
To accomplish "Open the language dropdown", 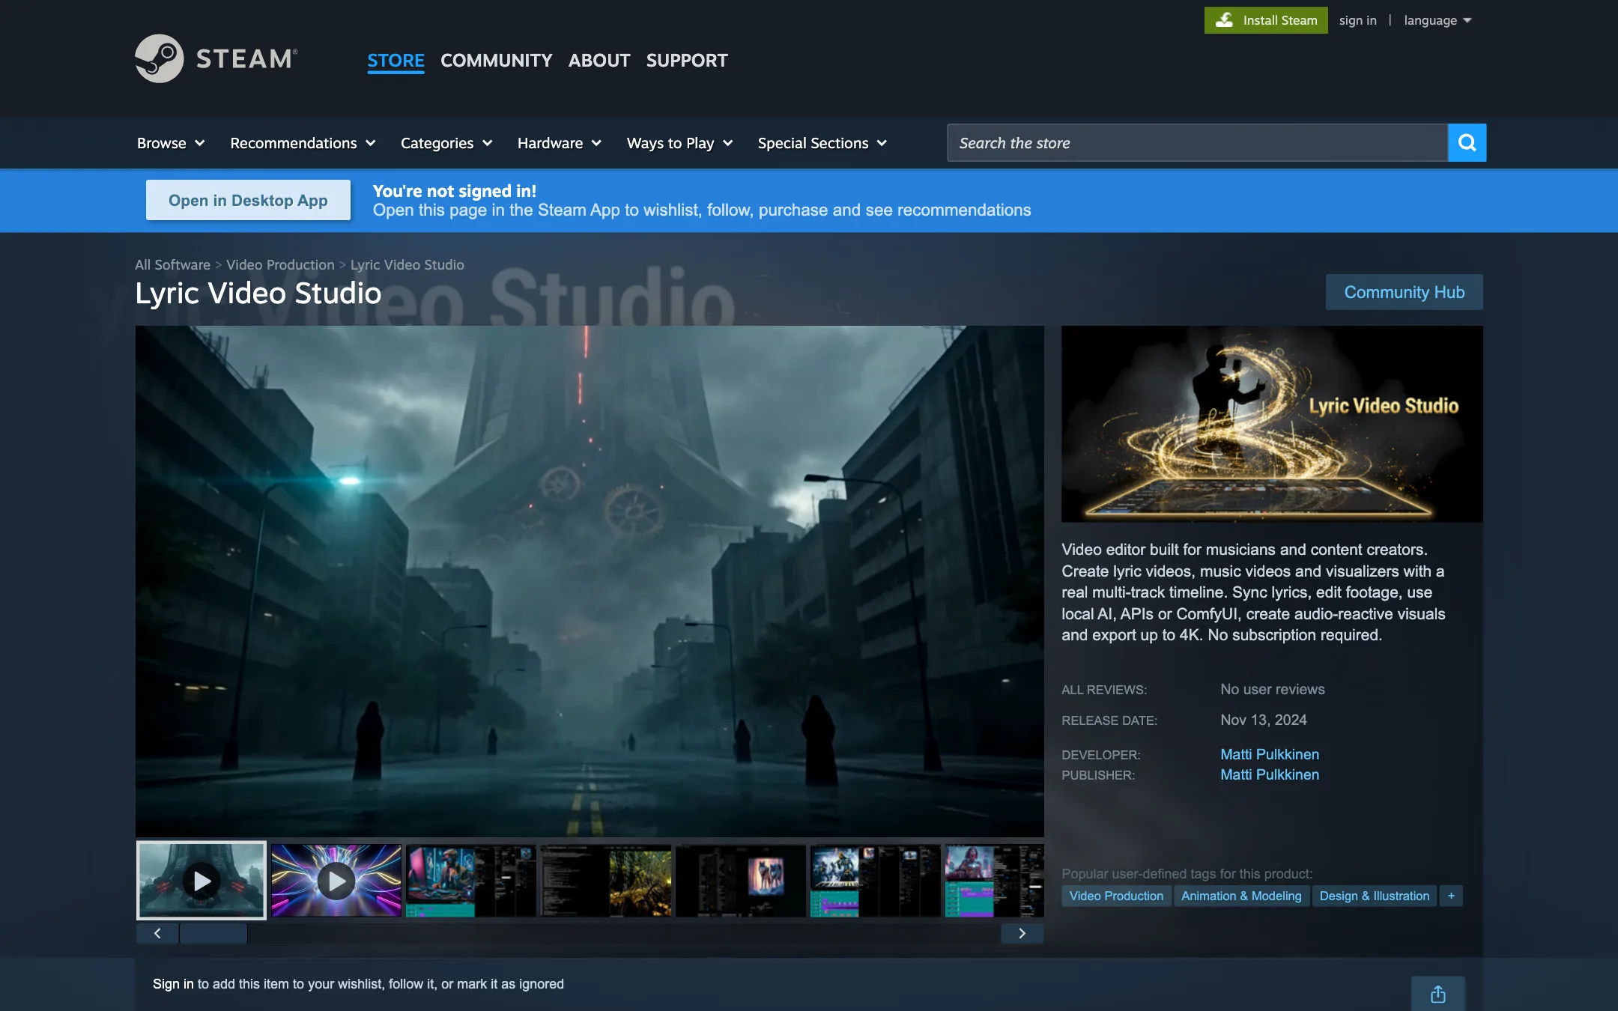I will click(1437, 20).
